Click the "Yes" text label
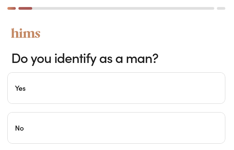Image resolution: width=234 pixels, height=150 pixels. point(20,88)
